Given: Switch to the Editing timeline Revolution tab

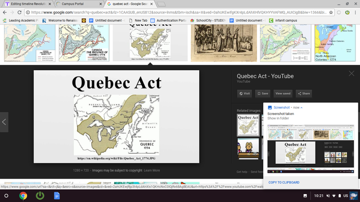Looking at the screenshot, I should pos(28,4).
